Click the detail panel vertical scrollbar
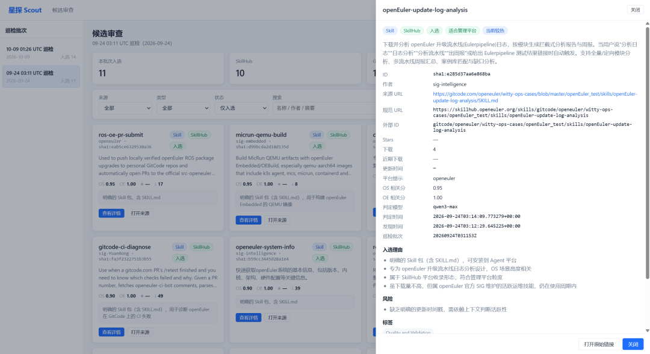 (x=647, y=152)
